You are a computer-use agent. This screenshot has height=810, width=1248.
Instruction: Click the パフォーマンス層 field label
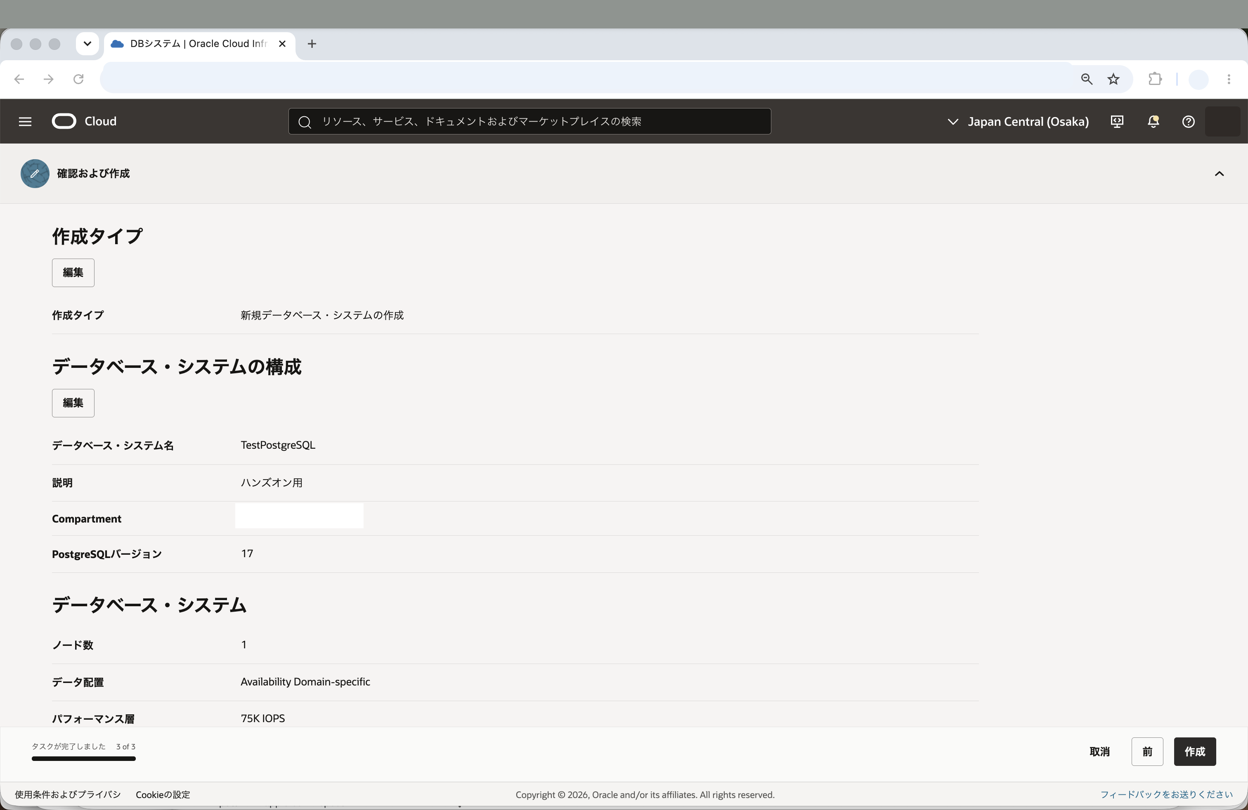(x=93, y=719)
